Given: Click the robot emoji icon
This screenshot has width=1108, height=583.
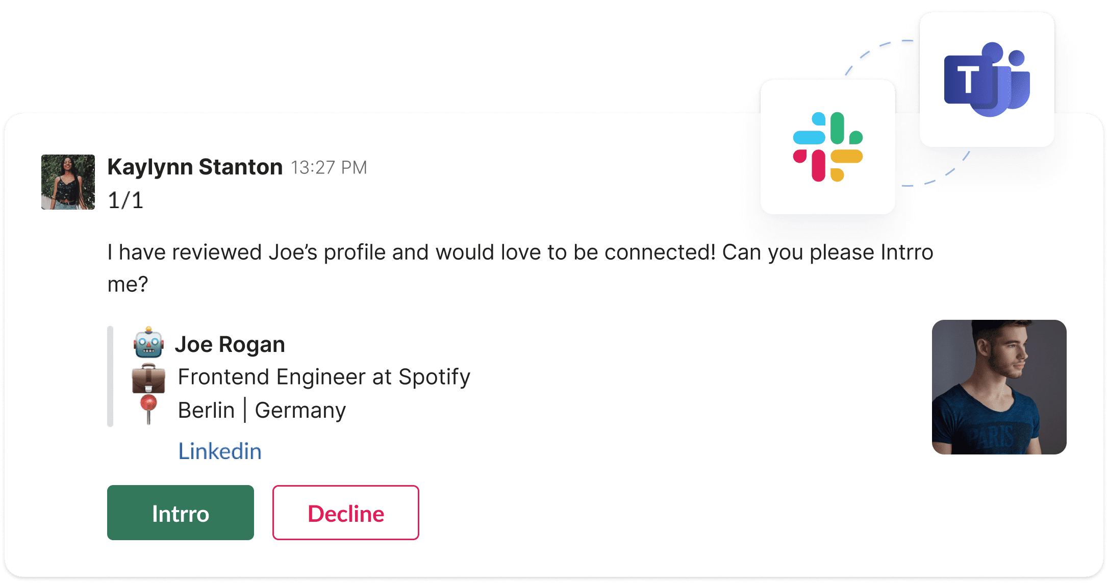Looking at the screenshot, I should (148, 342).
